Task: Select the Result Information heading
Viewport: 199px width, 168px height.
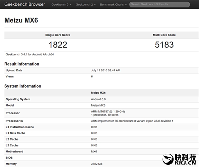Action: click(x=22, y=64)
